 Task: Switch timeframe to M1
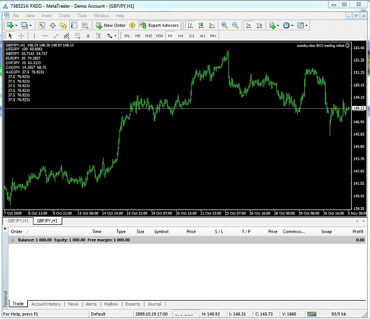(x=127, y=36)
